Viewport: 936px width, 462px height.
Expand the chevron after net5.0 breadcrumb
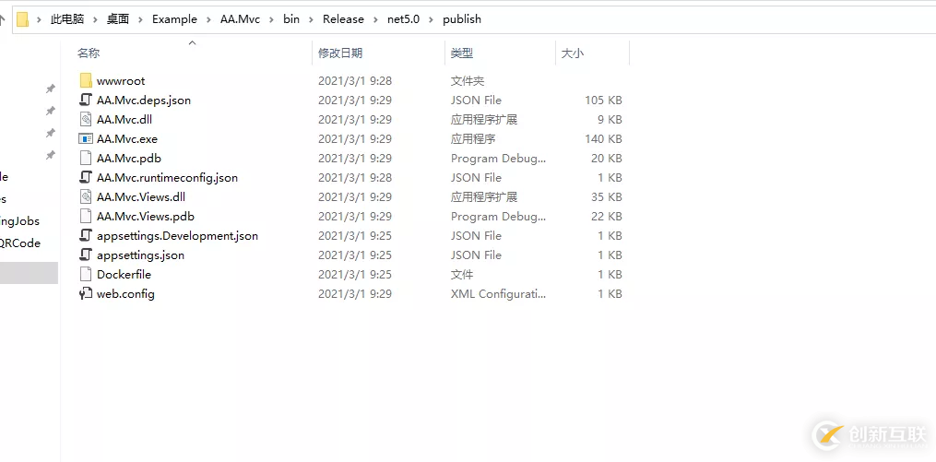pyautogui.click(x=432, y=19)
